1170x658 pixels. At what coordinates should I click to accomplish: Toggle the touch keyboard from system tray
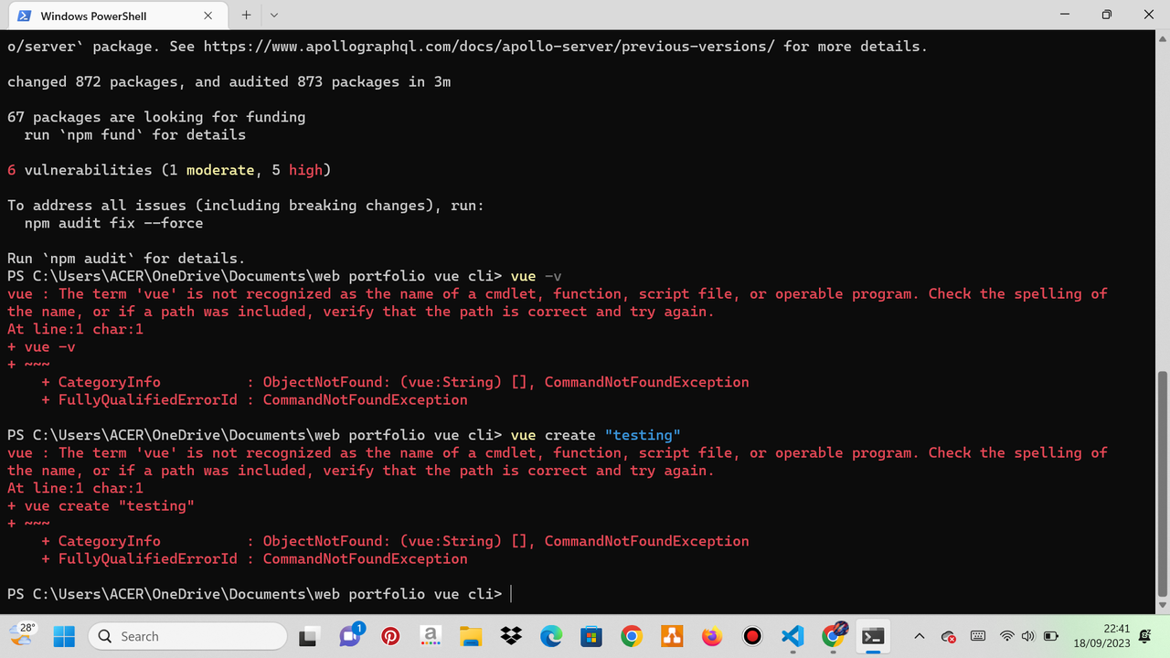[977, 636]
